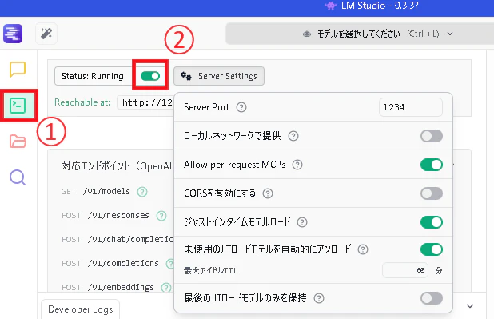
Task: Click help icon next to ローカルネットワークで提供
Action: (x=293, y=136)
